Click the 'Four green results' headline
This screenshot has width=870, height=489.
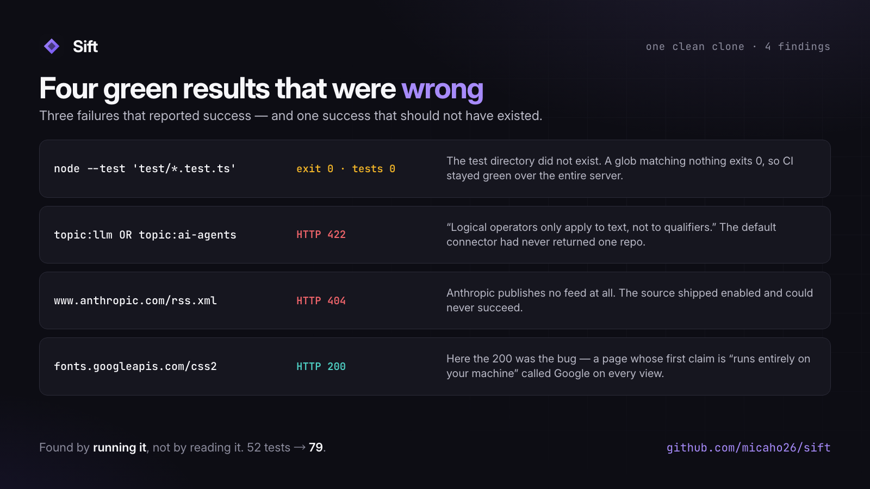pos(261,89)
